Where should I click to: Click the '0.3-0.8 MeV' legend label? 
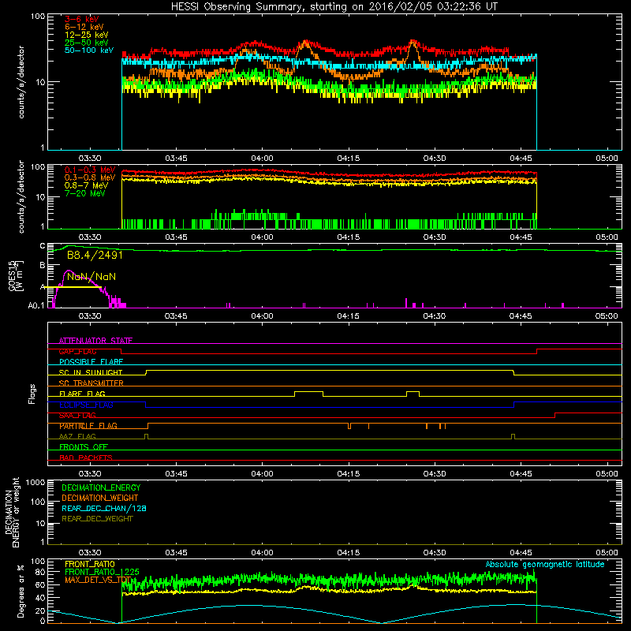pyautogui.click(x=90, y=177)
